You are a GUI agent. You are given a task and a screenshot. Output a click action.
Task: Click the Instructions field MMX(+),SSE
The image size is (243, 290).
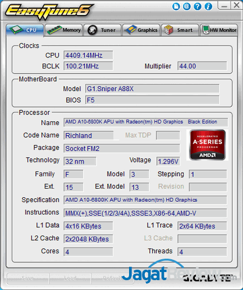coord(145,213)
